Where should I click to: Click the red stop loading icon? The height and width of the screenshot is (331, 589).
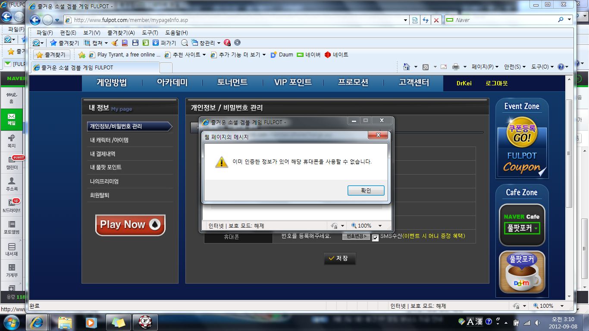(x=436, y=20)
